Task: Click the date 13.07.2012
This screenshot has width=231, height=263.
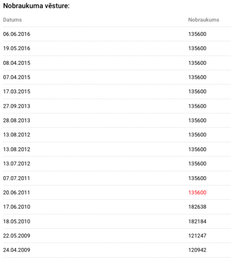Action: (17, 163)
